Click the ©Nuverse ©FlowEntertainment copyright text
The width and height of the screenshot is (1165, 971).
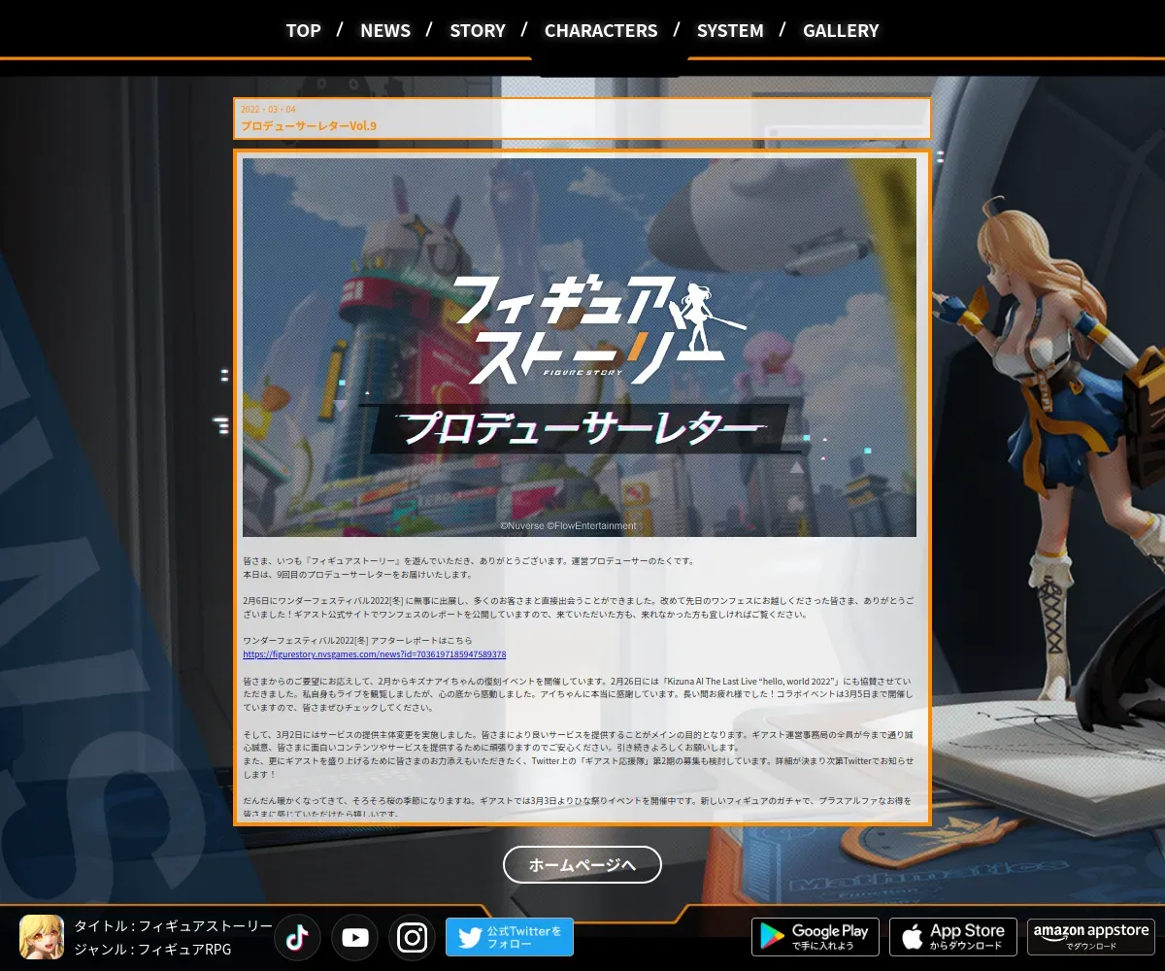coord(569,525)
